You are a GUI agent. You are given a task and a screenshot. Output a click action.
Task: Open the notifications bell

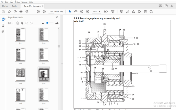pyautogui.click(x=172, y=6)
